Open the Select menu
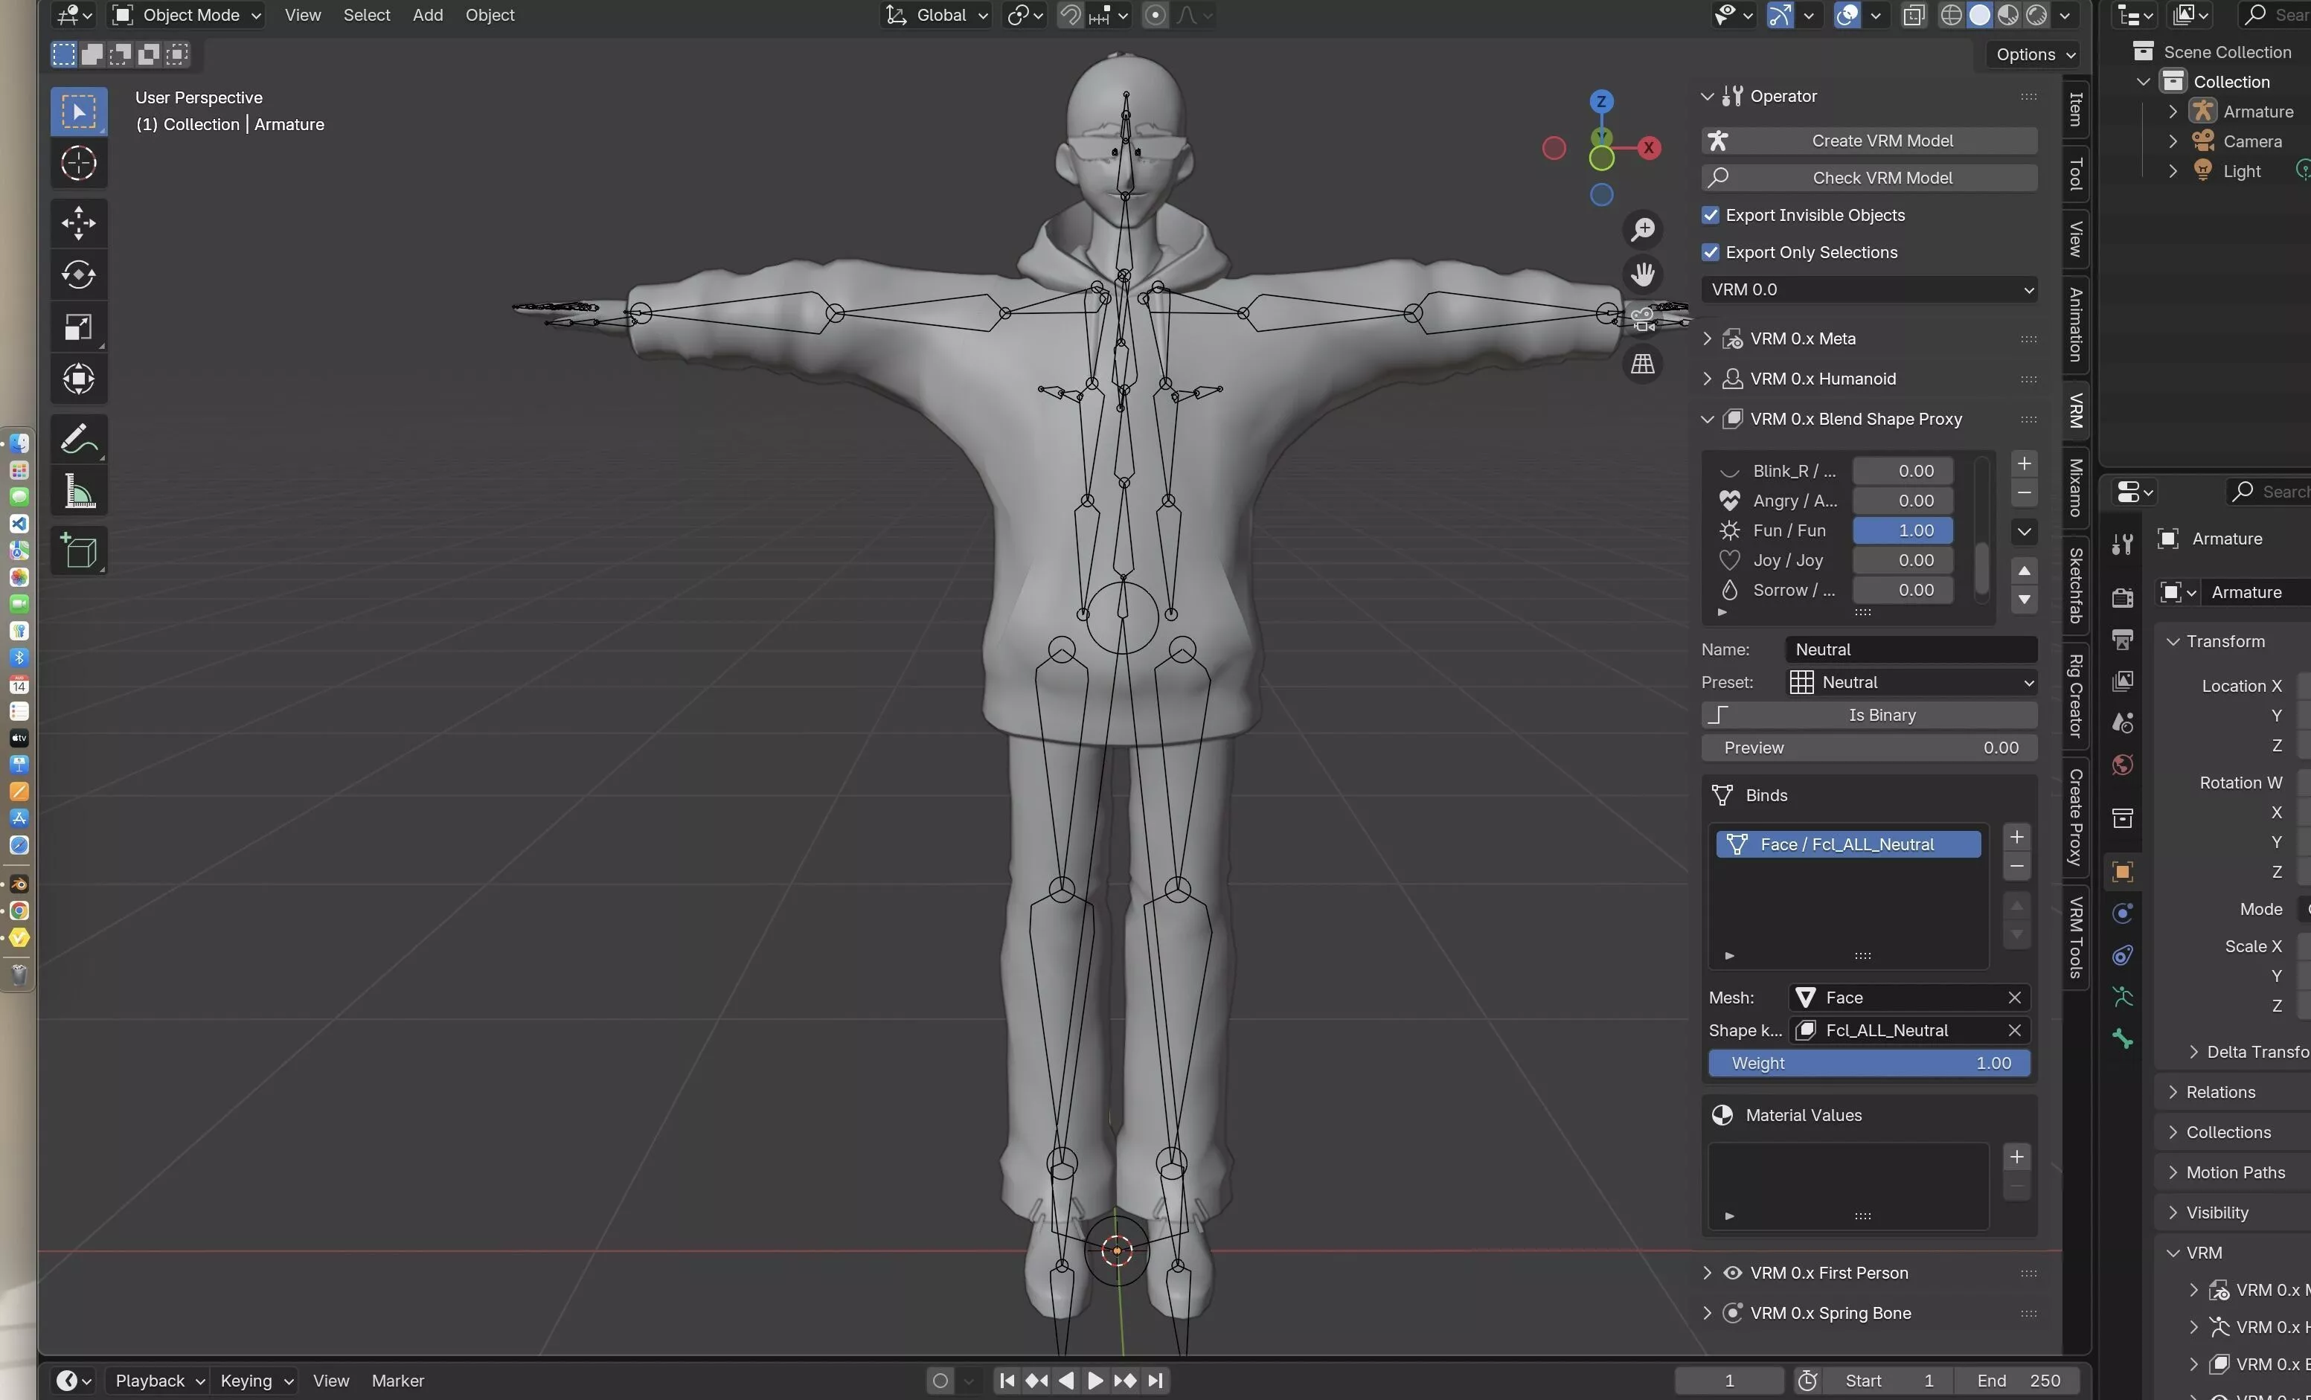 (x=367, y=15)
